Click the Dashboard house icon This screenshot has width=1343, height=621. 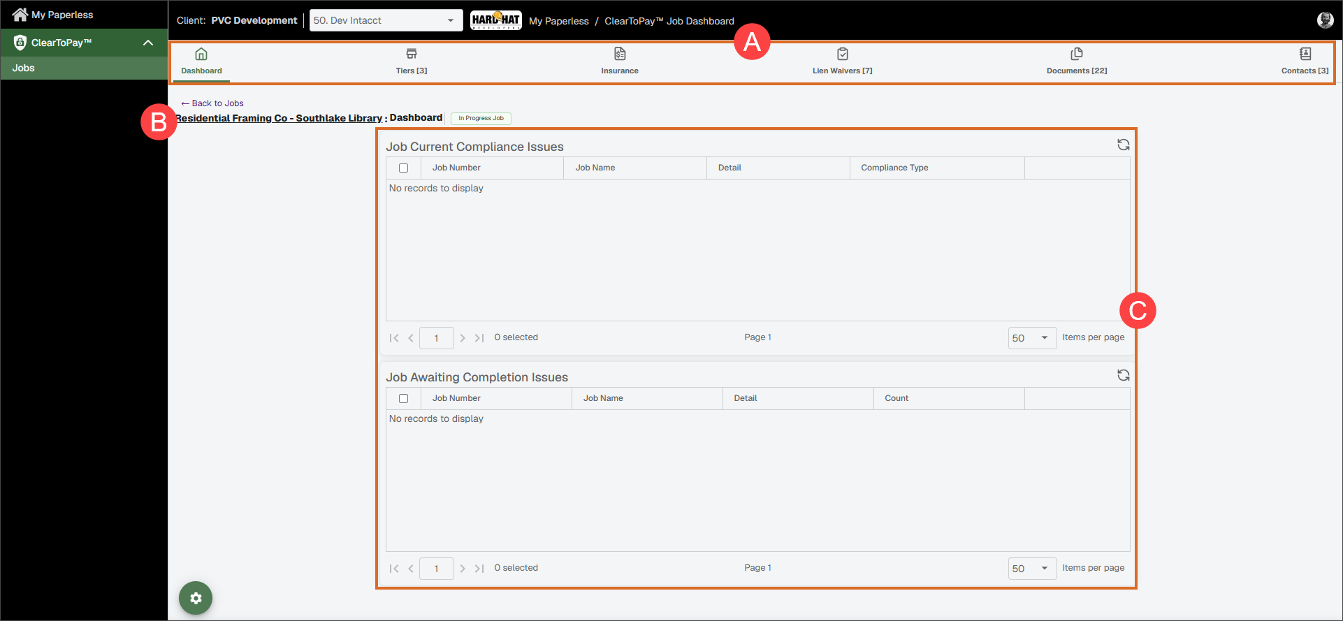pos(201,54)
